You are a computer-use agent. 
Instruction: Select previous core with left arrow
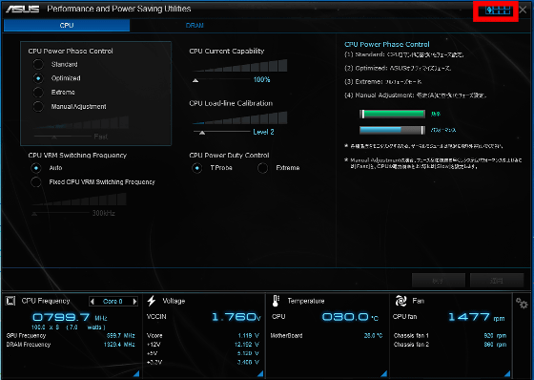[x=92, y=301]
